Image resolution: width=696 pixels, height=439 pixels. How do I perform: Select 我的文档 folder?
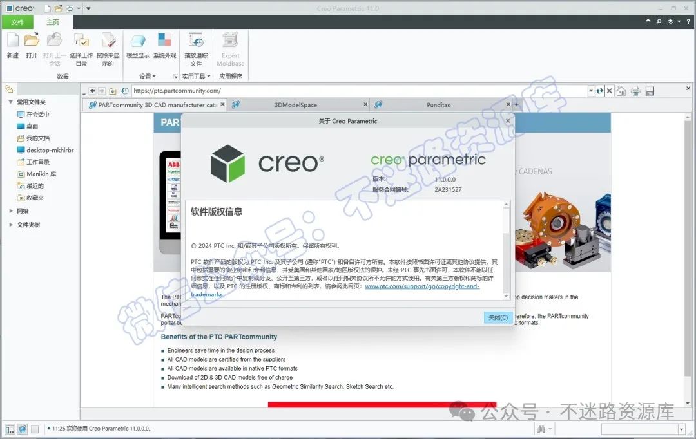(x=34, y=138)
